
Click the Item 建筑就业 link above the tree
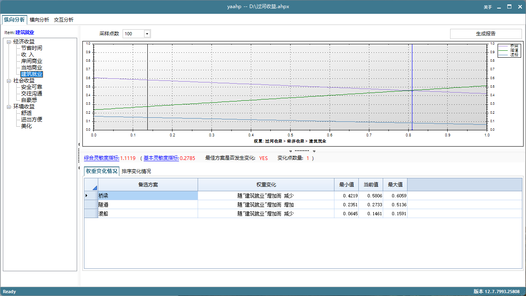[x=24, y=32]
